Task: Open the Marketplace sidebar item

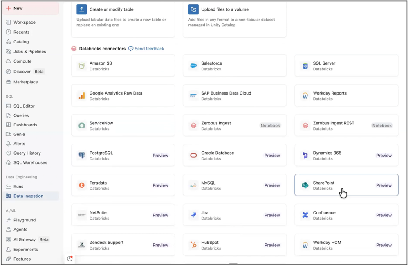Action: pos(25,82)
